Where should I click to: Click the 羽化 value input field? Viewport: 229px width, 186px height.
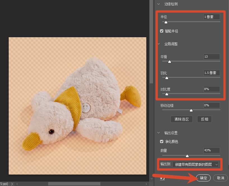(212, 73)
